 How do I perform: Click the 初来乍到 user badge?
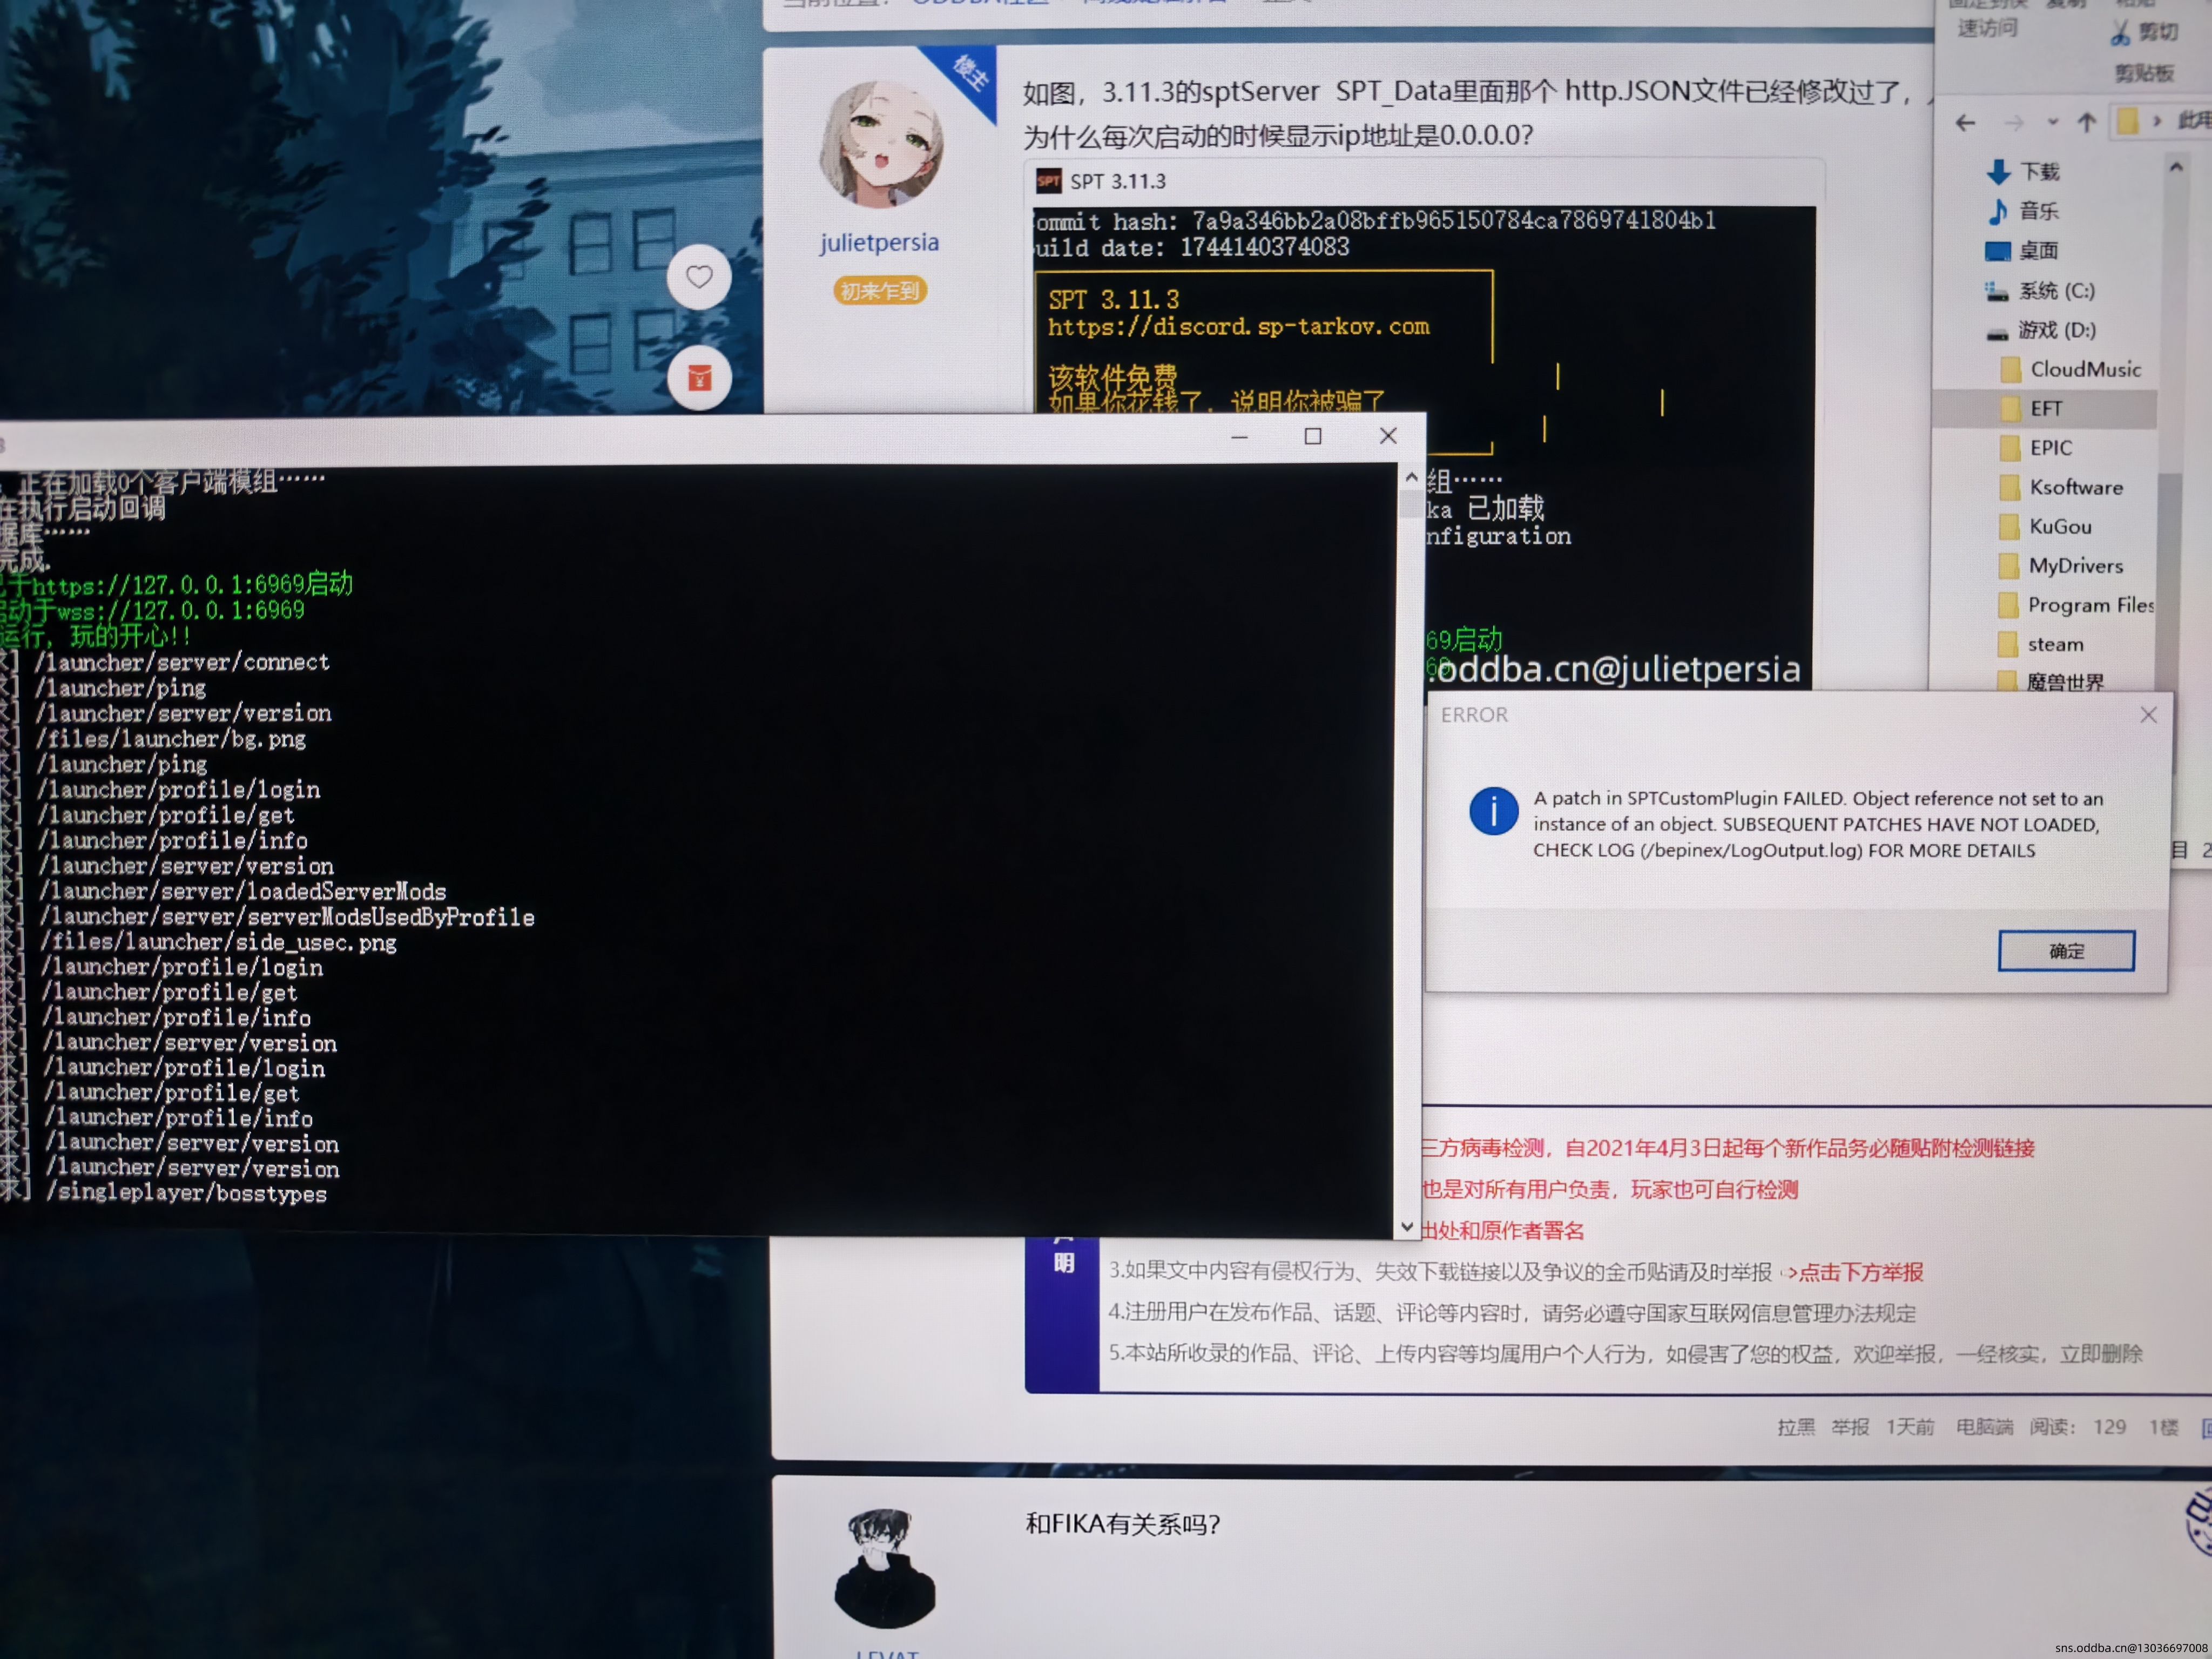coord(880,291)
